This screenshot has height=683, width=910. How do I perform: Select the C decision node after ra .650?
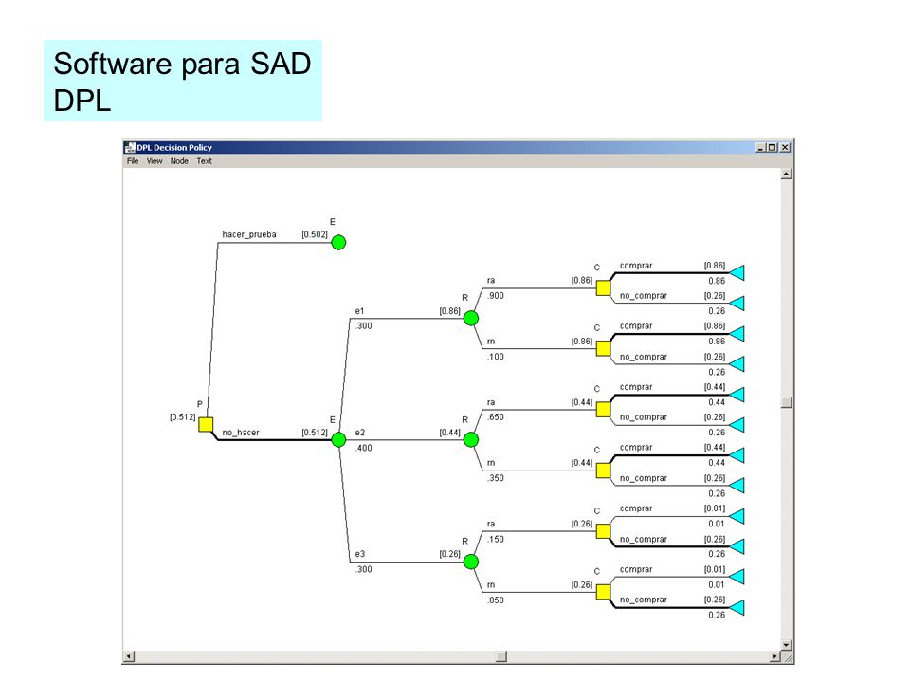click(604, 410)
